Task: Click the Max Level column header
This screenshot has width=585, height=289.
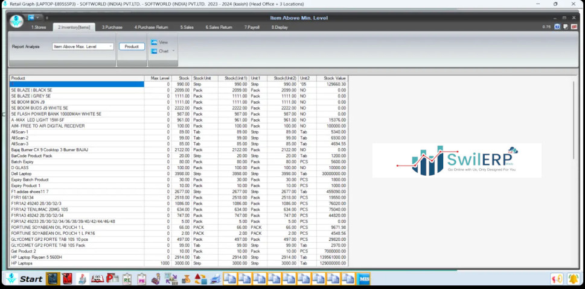Action: coord(158,78)
